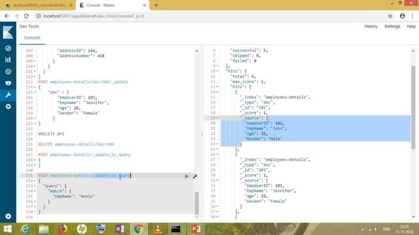Open VLC media player from taskbar

click(158, 229)
